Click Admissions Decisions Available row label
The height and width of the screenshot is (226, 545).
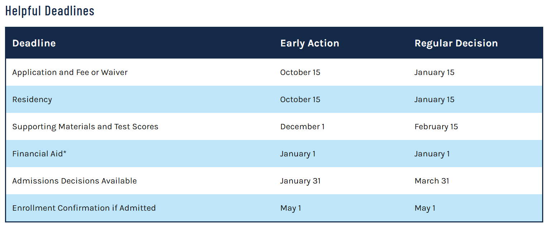(74, 181)
